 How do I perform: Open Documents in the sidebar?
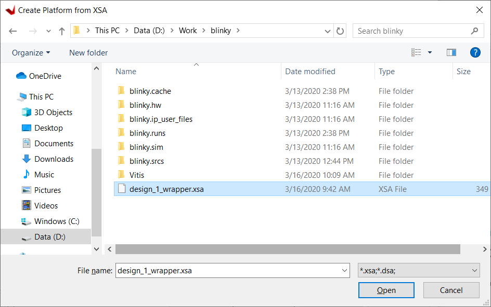[x=48, y=144]
